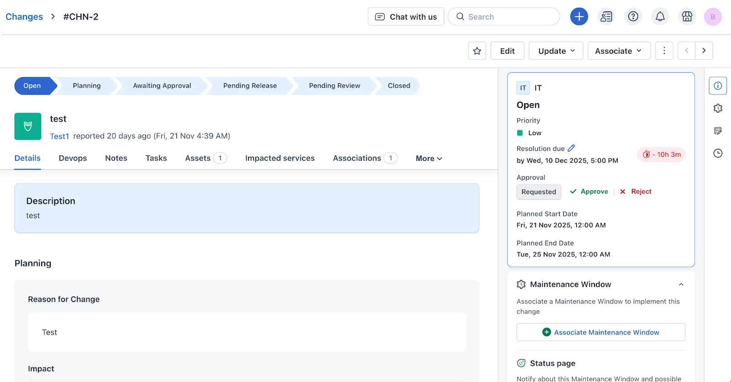Switch to the Impacted services tab
Viewport: 731px width, 382px height.
tap(280, 158)
